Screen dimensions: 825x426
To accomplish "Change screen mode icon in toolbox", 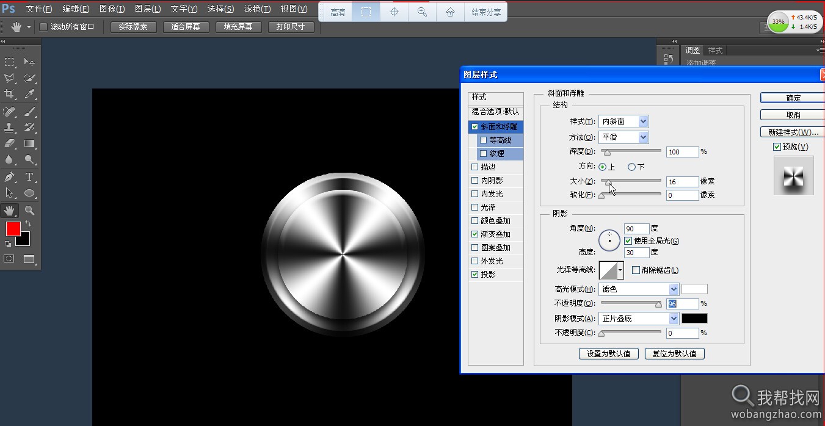I will pos(29,259).
